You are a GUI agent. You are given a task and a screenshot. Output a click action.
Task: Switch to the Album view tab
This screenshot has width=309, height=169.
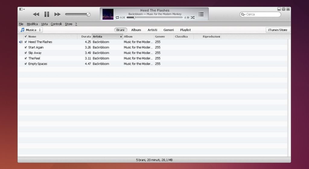point(136,30)
